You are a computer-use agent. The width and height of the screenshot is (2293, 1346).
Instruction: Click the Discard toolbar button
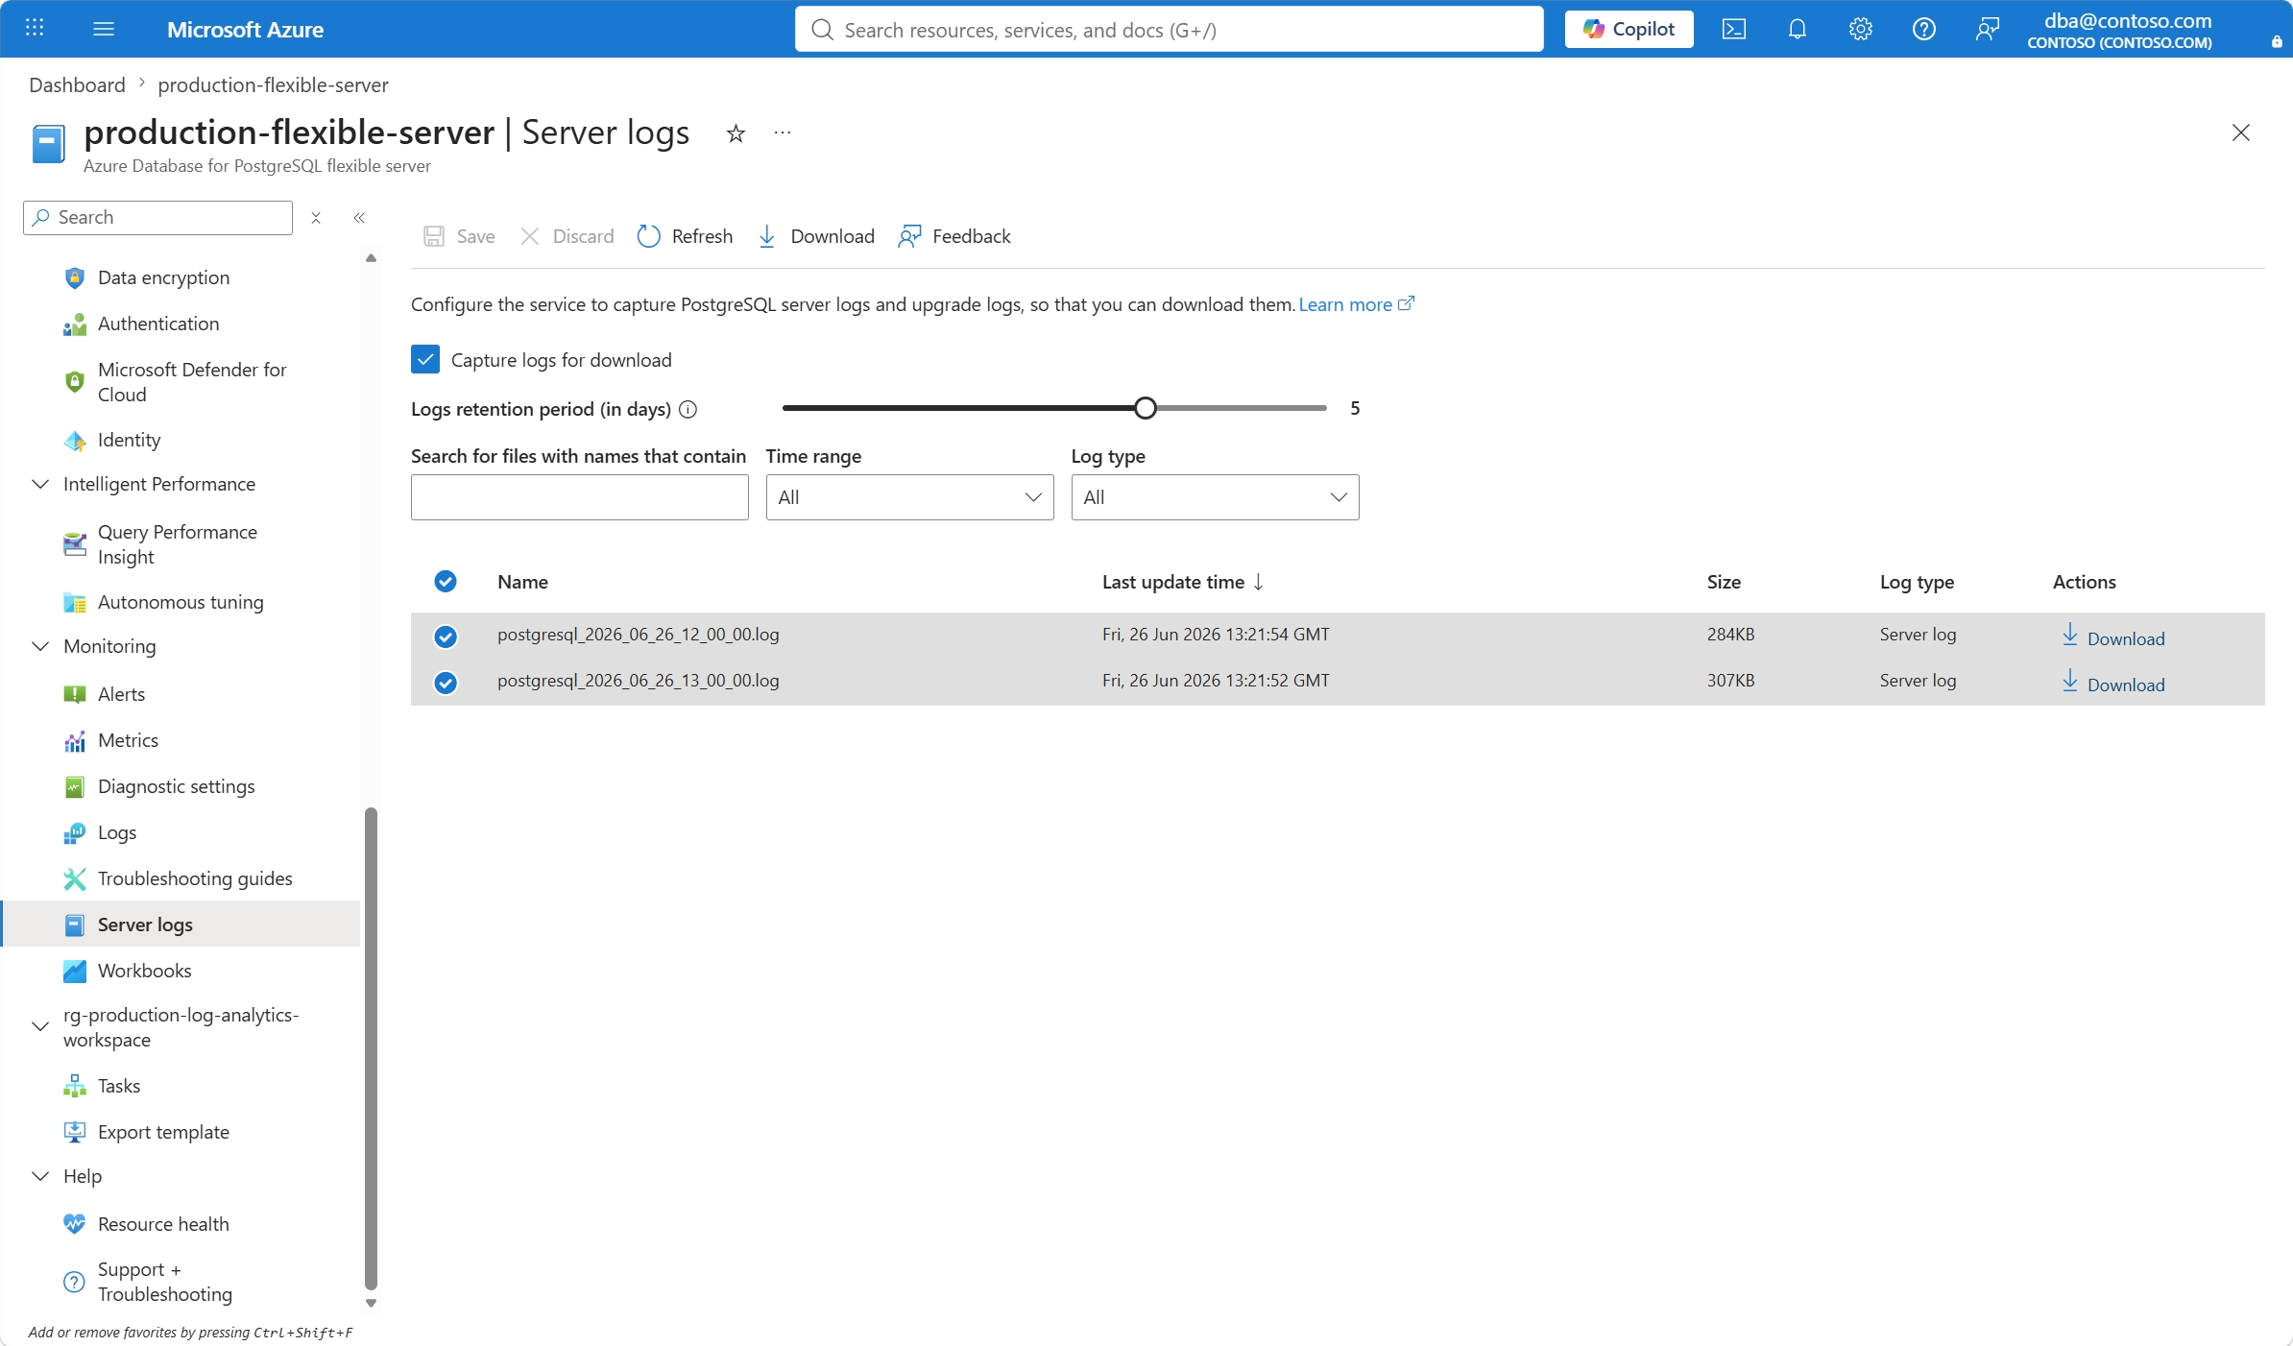point(567,236)
